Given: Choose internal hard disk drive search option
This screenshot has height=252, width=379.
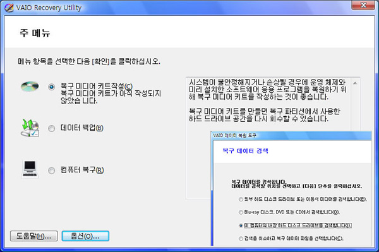Looking at the screenshot, I should tap(241, 225).
